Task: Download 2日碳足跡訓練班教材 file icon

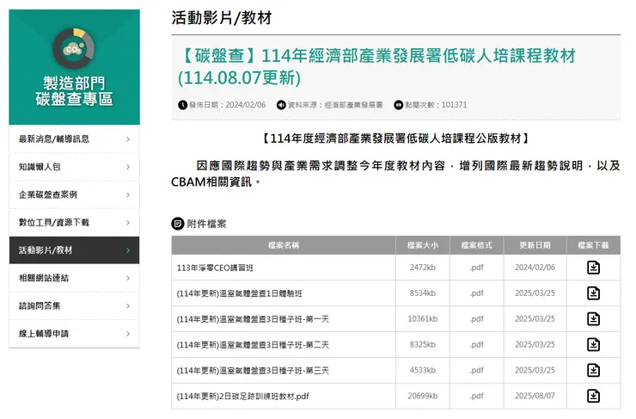Action: click(593, 396)
